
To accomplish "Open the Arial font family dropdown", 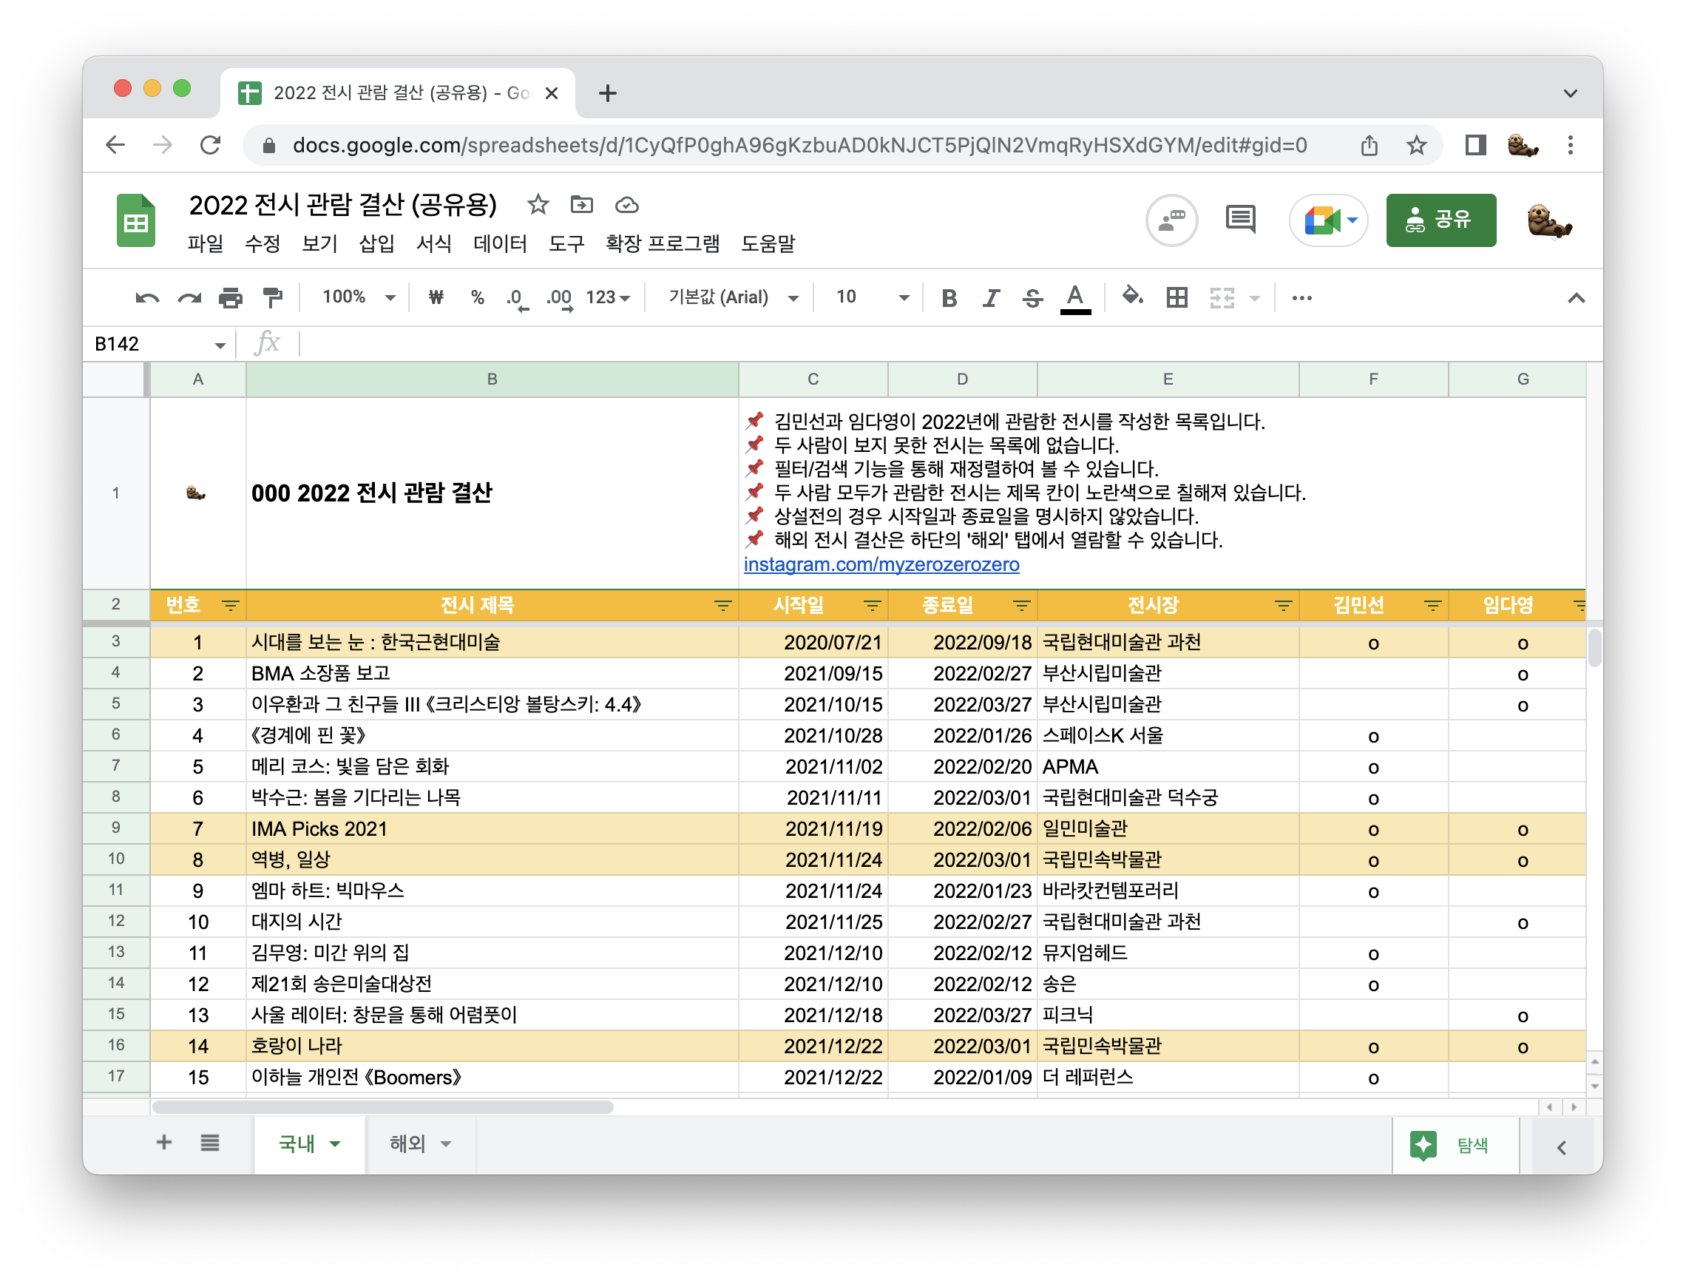I will 732,297.
